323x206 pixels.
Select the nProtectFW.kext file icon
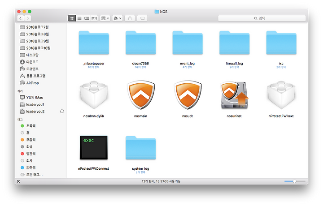pos(281,95)
